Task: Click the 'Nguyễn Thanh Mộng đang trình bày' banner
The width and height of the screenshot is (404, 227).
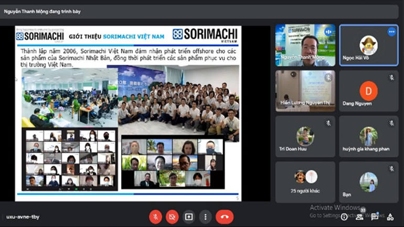Action: coord(43,11)
